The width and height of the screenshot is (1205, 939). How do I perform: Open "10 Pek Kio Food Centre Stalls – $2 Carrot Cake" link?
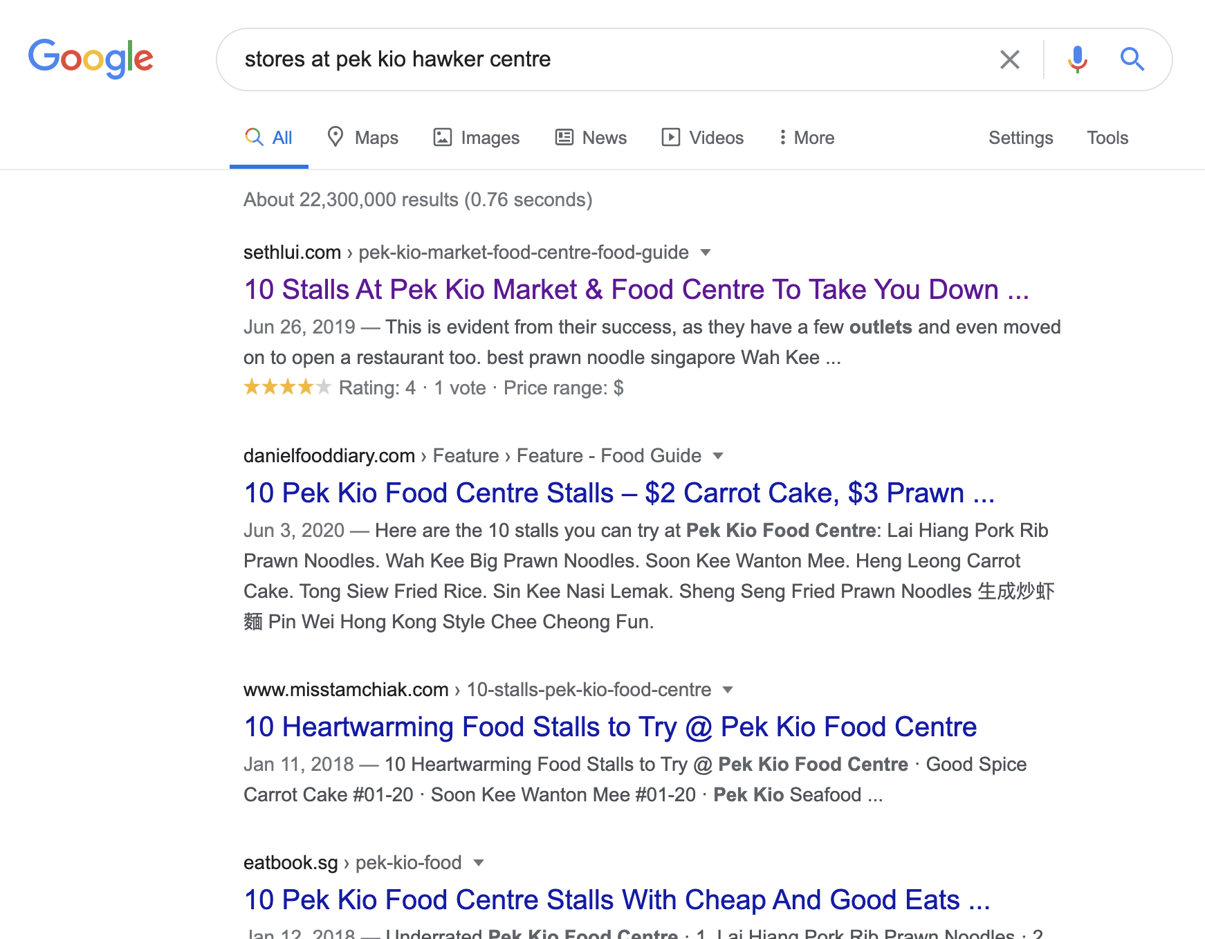[x=618, y=493]
